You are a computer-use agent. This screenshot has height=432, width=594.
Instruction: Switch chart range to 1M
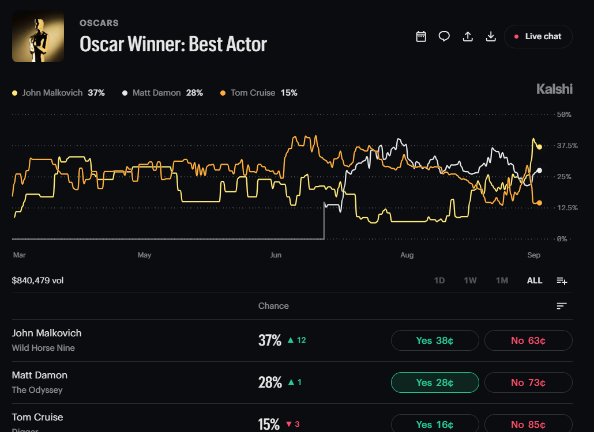[502, 281]
